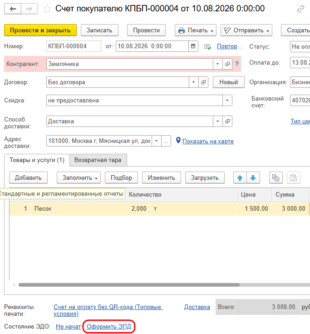
Task: Open Адрес доставки dropdown arrow
Action: (x=157, y=141)
